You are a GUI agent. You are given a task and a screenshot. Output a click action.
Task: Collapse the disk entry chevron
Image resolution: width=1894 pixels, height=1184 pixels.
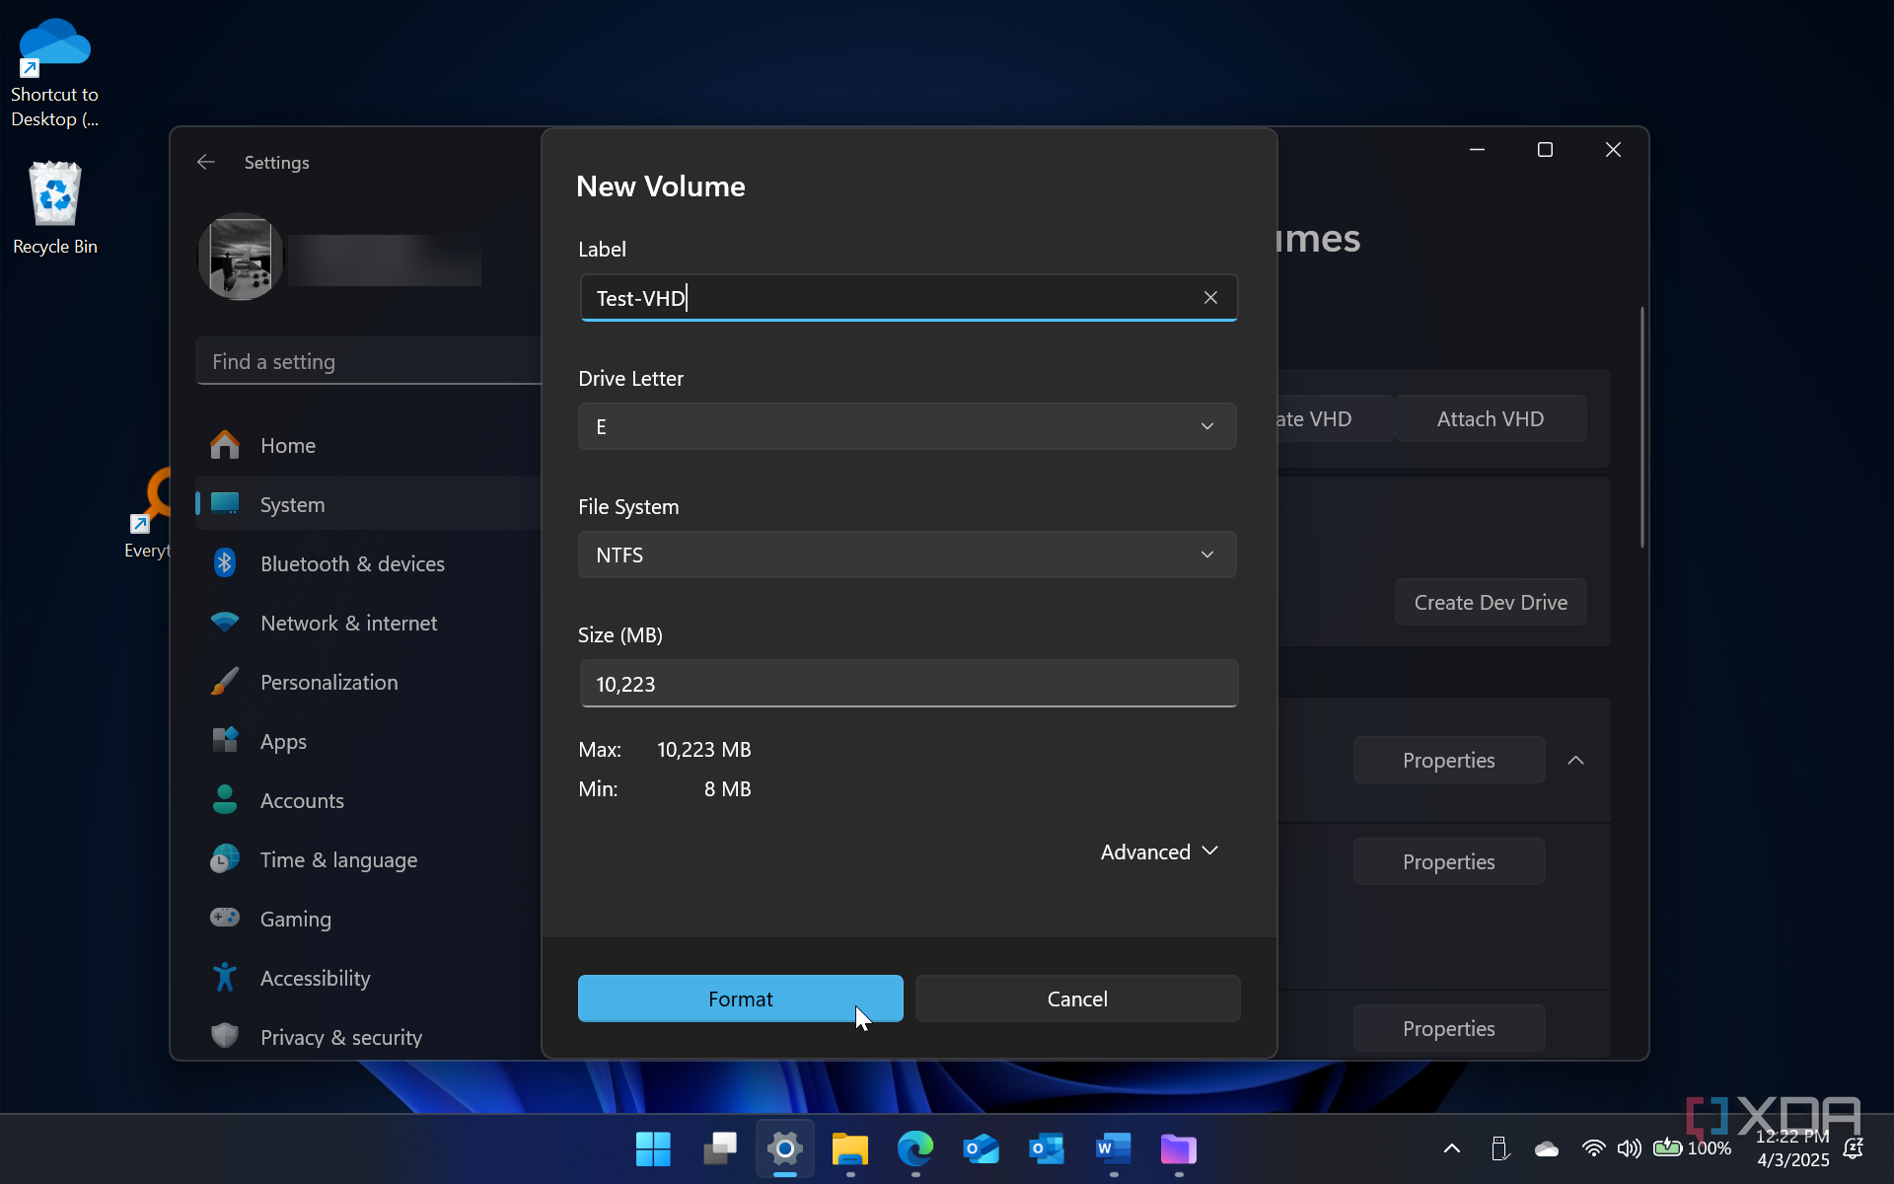point(1575,761)
